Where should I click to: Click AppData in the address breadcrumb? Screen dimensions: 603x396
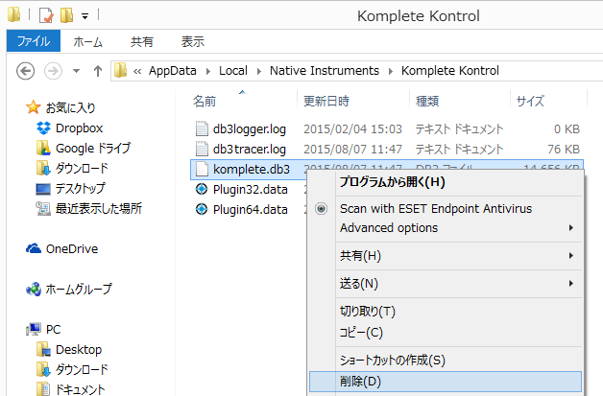(173, 71)
